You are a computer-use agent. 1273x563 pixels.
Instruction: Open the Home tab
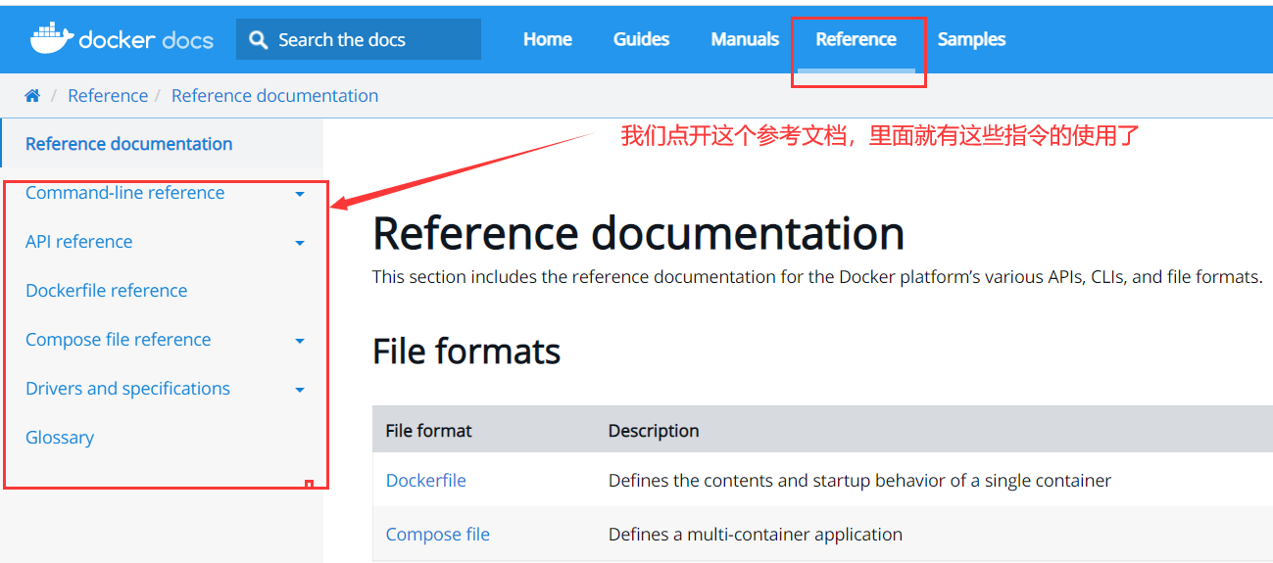click(x=548, y=39)
